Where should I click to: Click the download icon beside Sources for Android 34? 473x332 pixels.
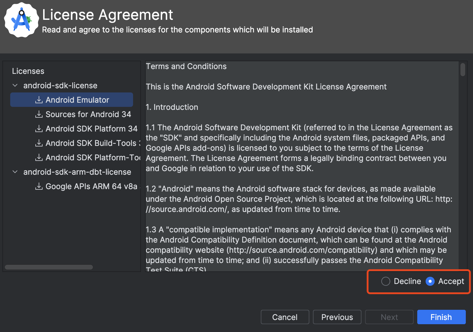point(39,114)
